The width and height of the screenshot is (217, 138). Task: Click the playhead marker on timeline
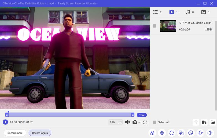pos(8,112)
